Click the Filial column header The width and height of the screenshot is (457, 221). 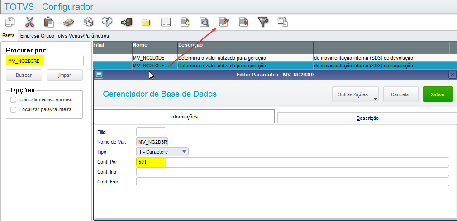tap(112, 47)
